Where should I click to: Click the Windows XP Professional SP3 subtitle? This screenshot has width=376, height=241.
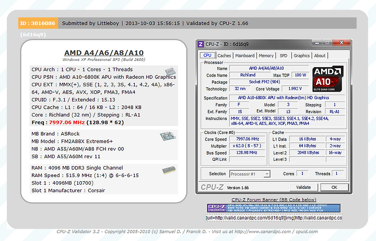104,59
